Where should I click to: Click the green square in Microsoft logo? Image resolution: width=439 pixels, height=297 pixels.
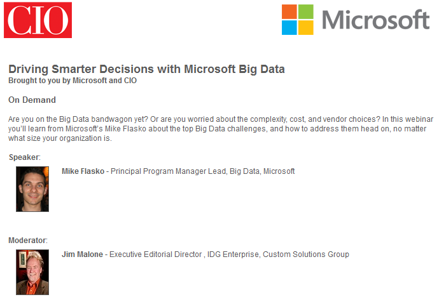click(x=306, y=11)
